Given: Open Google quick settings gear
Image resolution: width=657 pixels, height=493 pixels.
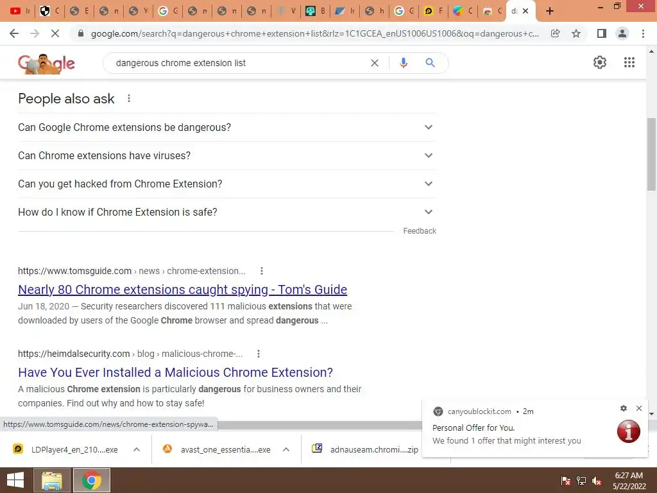Looking at the screenshot, I should tap(600, 62).
